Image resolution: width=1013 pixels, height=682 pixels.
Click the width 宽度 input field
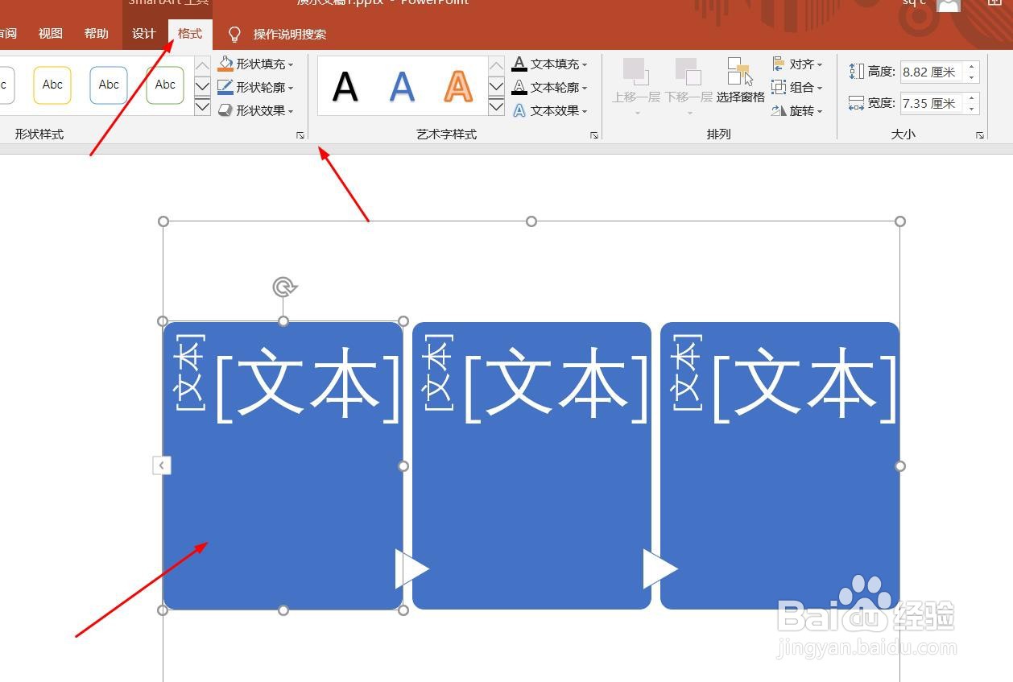click(x=932, y=103)
